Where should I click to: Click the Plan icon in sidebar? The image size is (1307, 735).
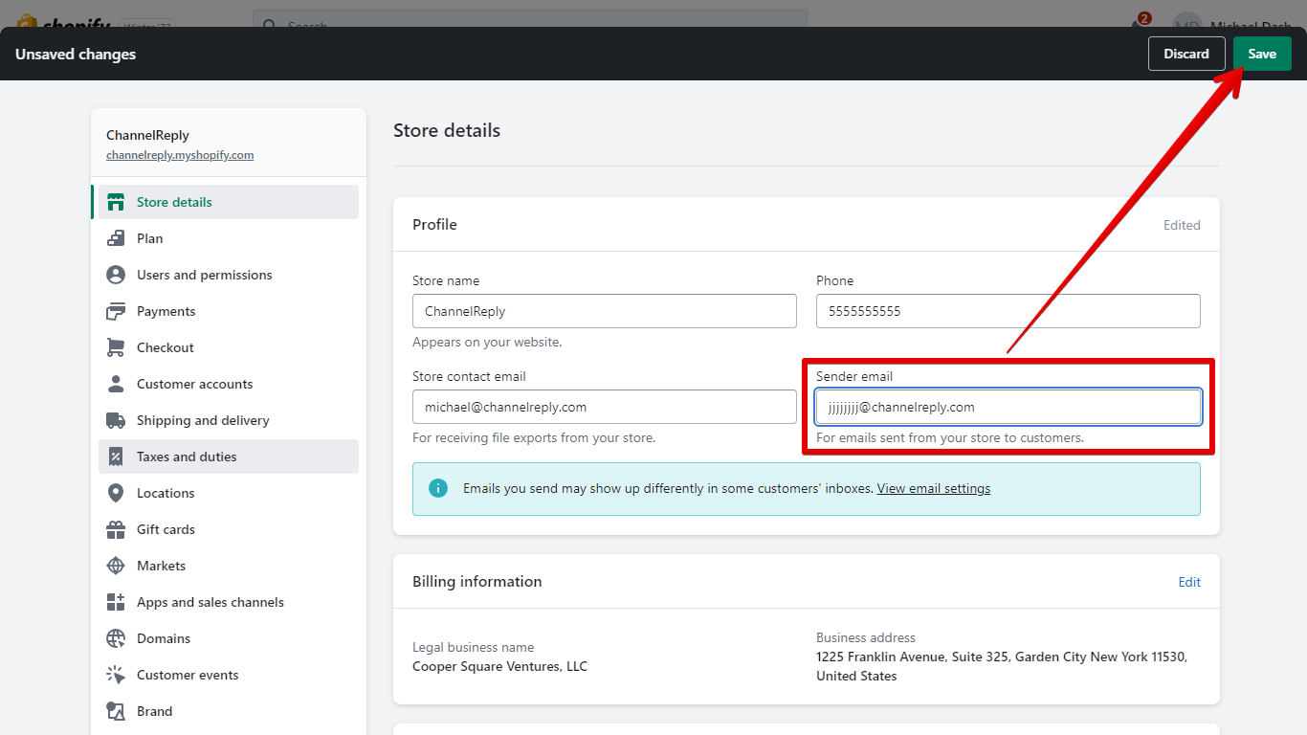point(116,238)
